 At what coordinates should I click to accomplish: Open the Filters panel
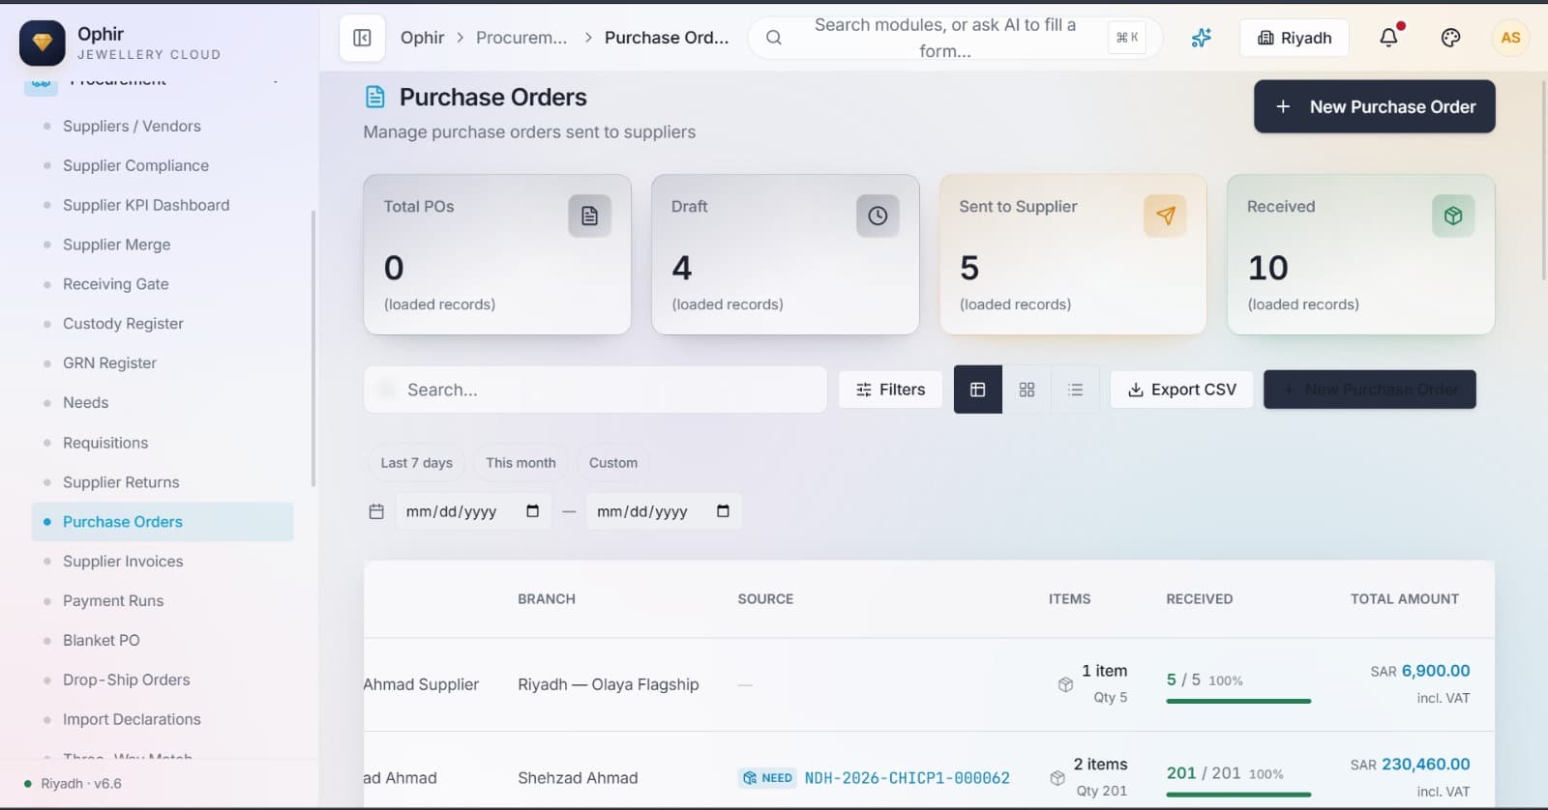point(890,390)
